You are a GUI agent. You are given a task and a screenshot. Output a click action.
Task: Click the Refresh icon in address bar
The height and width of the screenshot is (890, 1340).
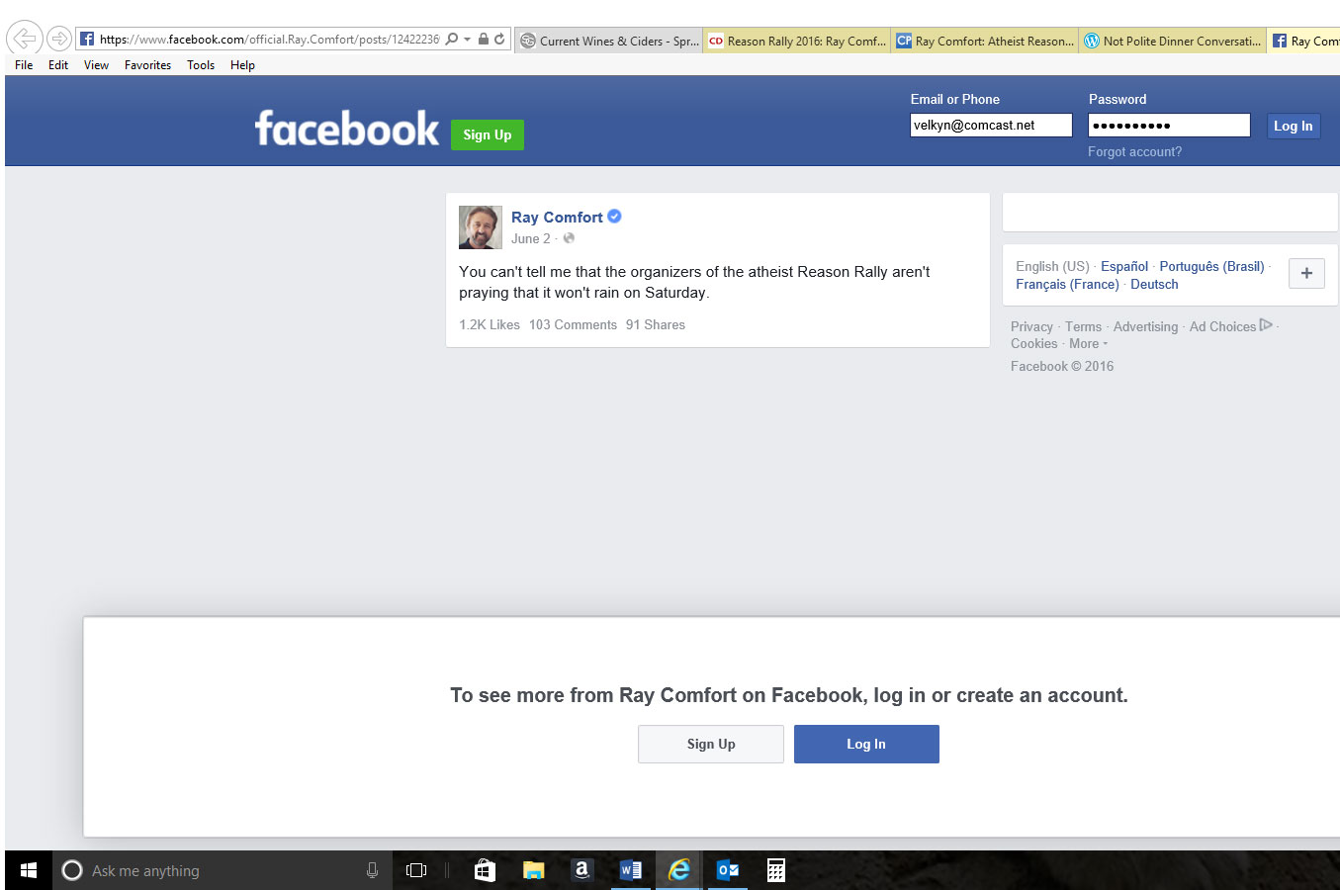499,40
